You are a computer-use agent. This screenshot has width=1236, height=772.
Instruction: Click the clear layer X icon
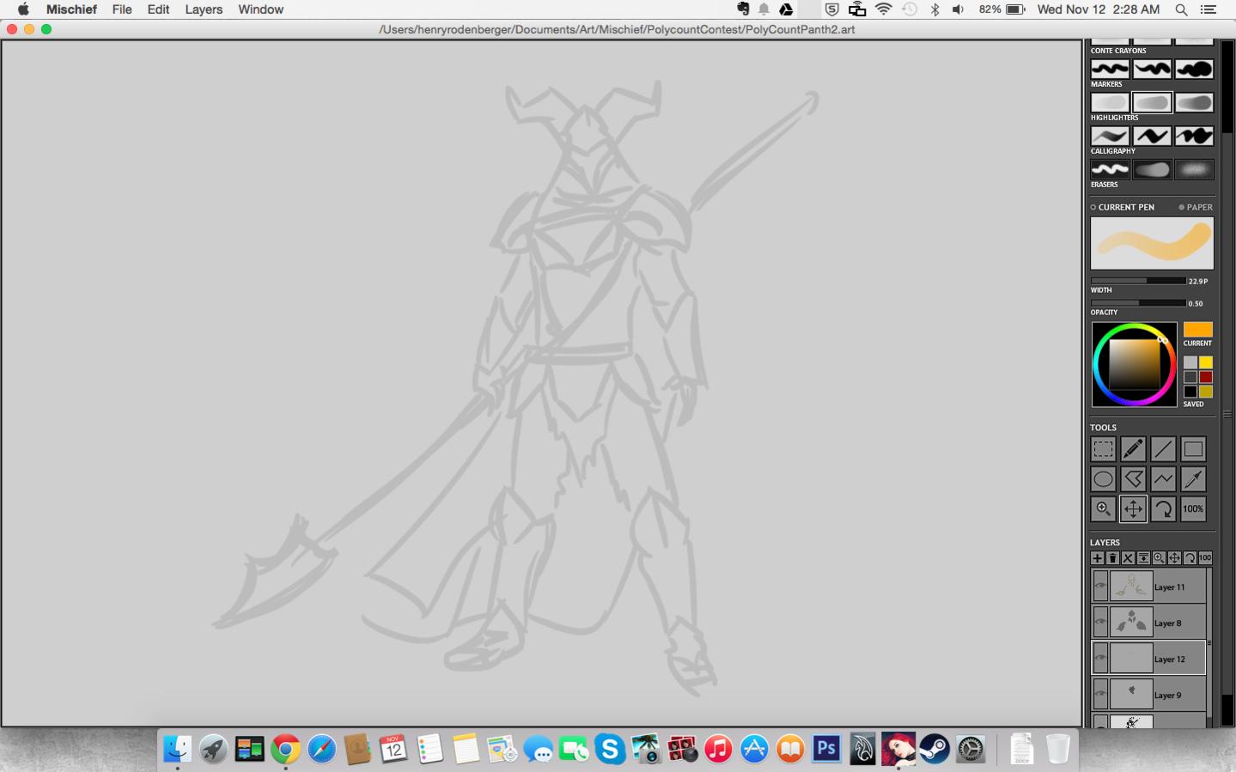coord(1128,558)
